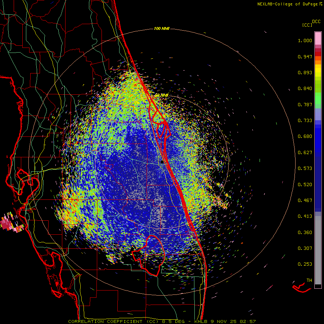Select the 0.413 scale value
This screenshot has width=324, height=324.
(x=305, y=216)
